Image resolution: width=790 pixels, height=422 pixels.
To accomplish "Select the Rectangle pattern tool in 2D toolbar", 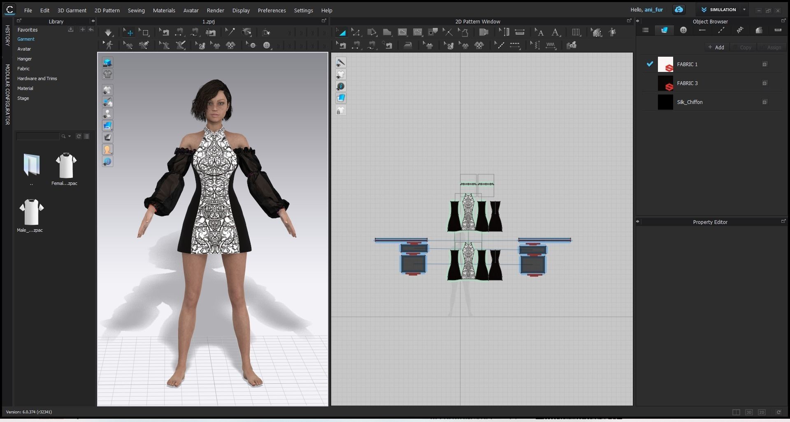I will click(387, 32).
